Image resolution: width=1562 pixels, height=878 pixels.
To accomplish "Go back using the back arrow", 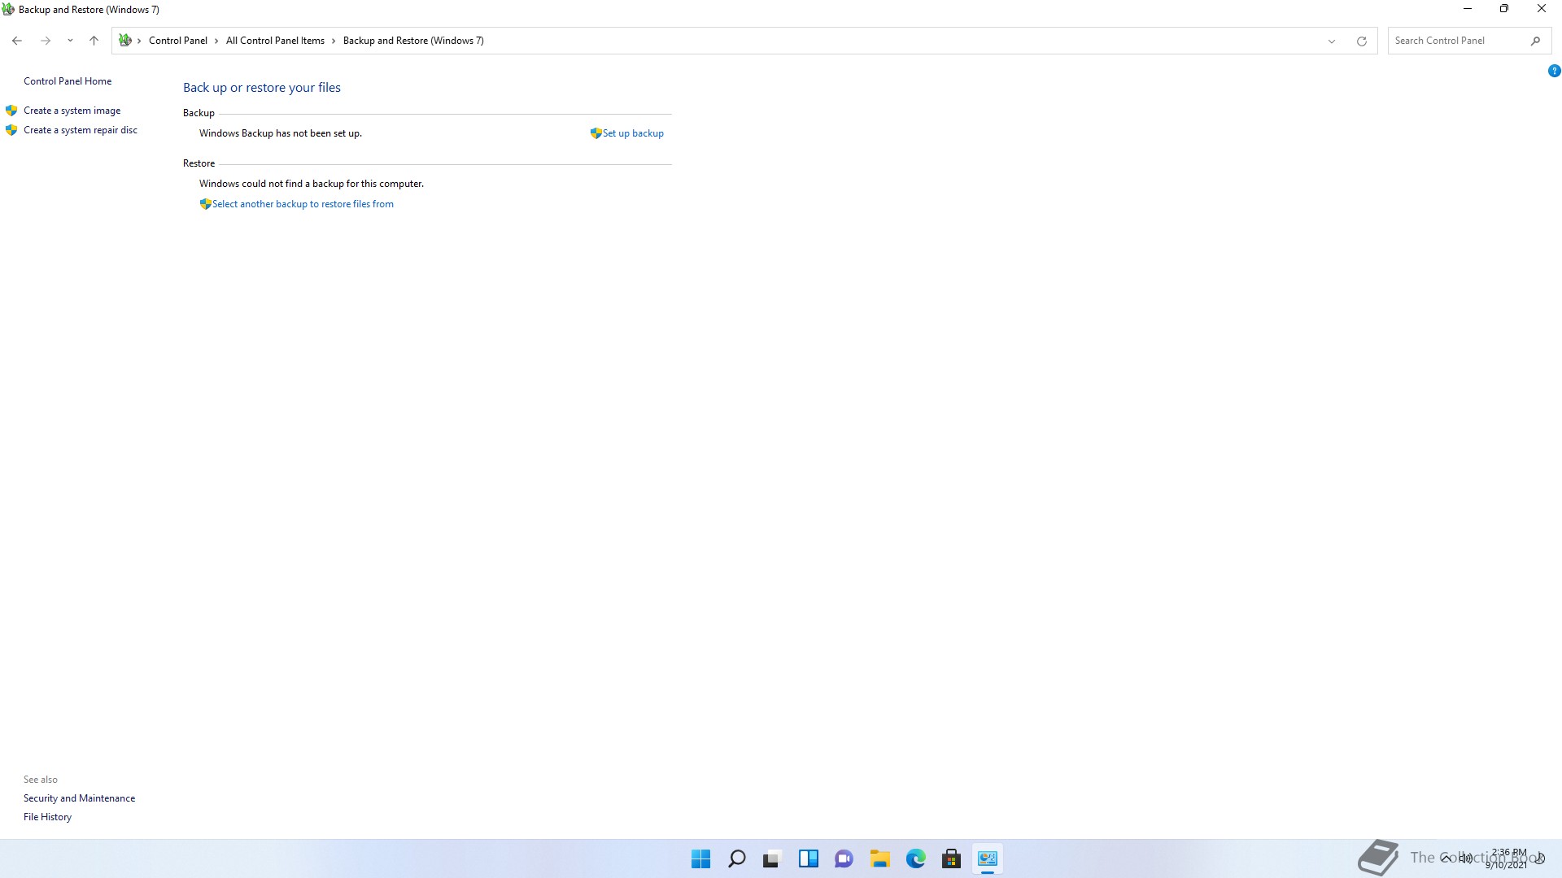I will (x=17, y=41).
